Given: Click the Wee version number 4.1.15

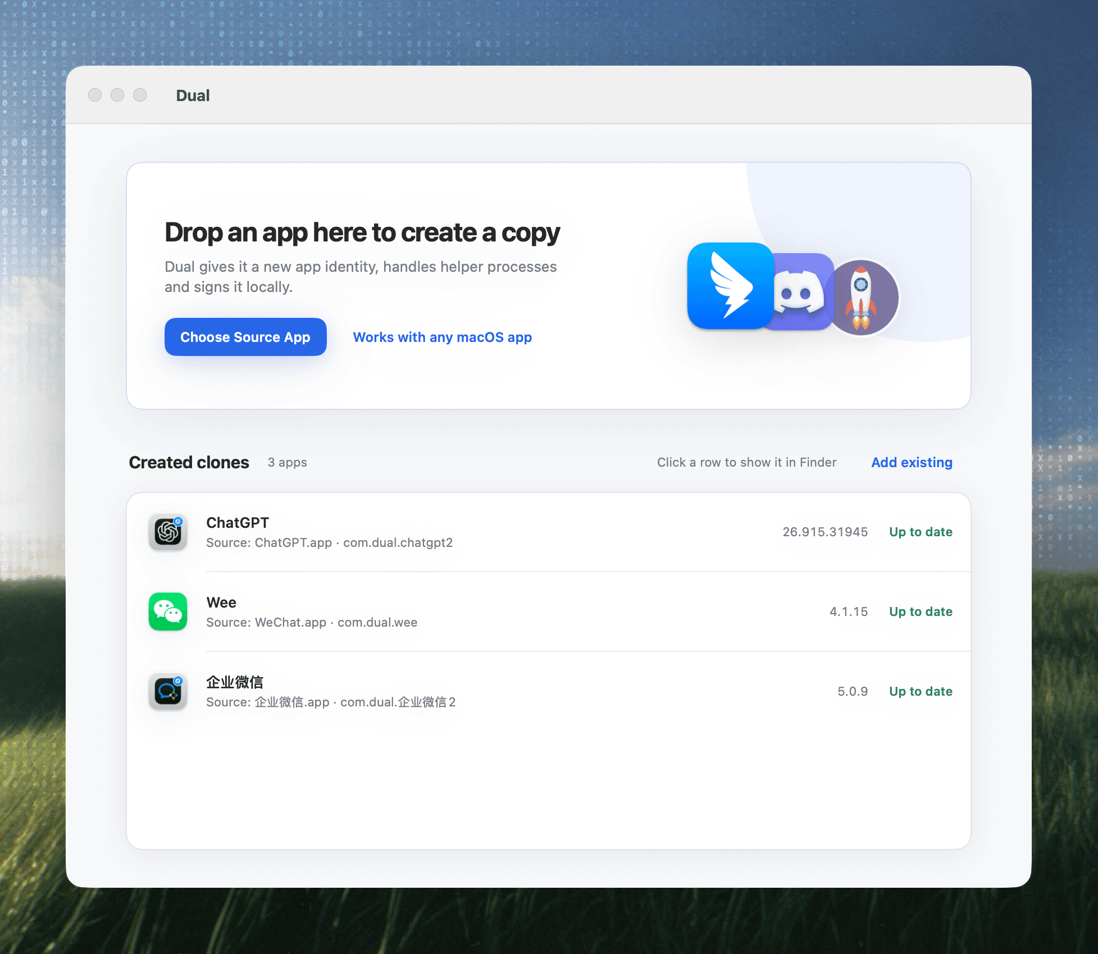Looking at the screenshot, I should point(849,611).
